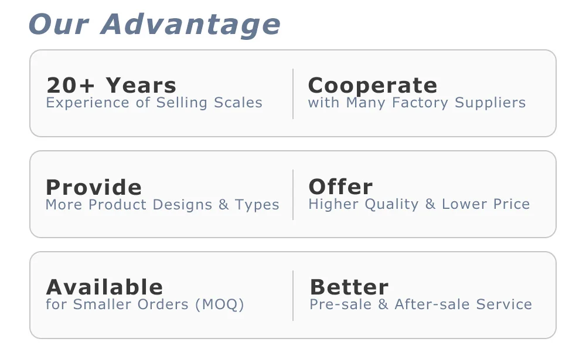Click "for Smaller Orders (MOQ)" subtitle
This screenshot has height=352, width=586.
(145, 304)
